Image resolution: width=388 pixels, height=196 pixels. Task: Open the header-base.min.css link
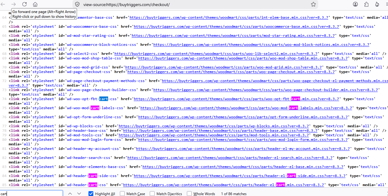coord(220,131)
